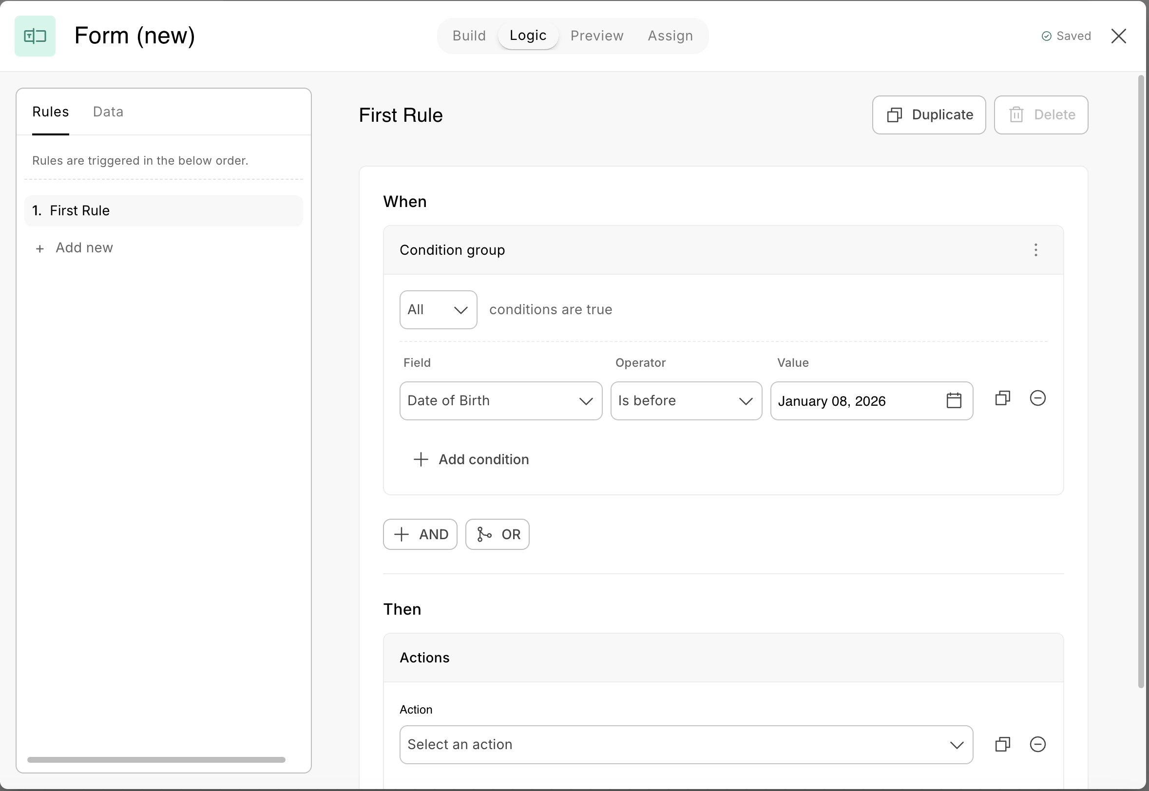
Task: Duplicate the action row
Action: pos(1002,744)
